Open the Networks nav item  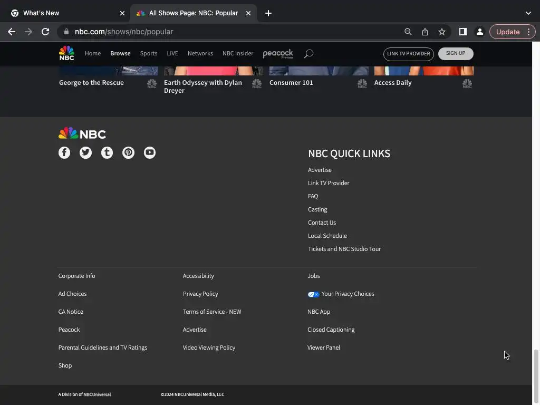point(200,53)
